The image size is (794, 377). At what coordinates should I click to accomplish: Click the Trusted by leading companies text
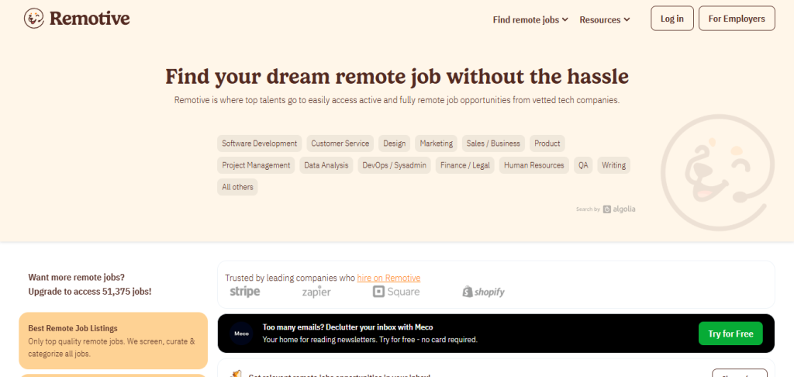(290, 278)
